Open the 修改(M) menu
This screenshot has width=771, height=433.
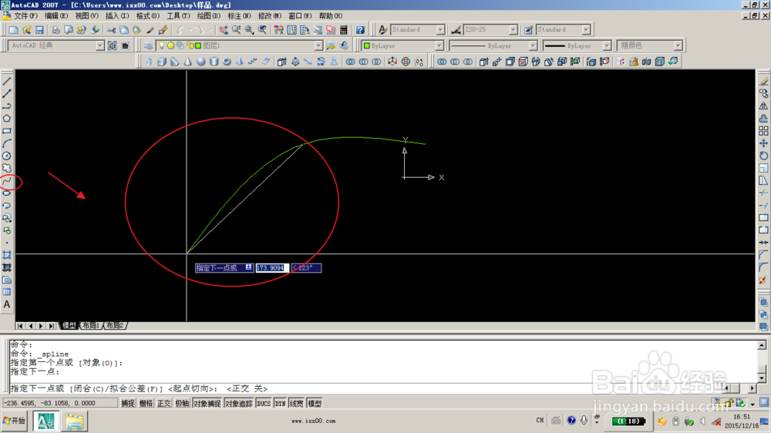pos(270,16)
